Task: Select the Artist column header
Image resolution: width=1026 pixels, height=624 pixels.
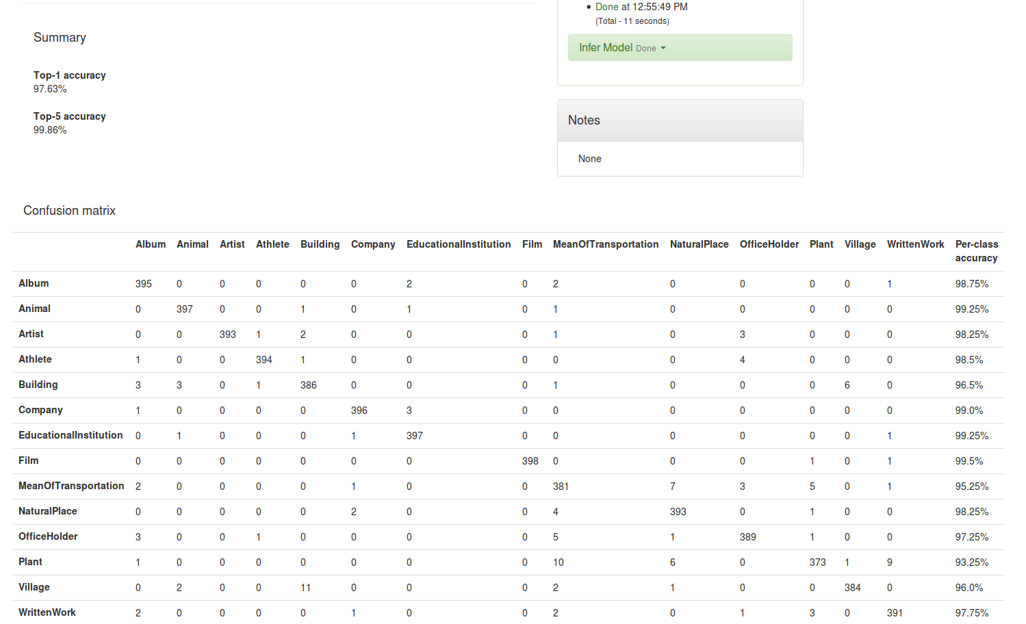Action: 232,244
